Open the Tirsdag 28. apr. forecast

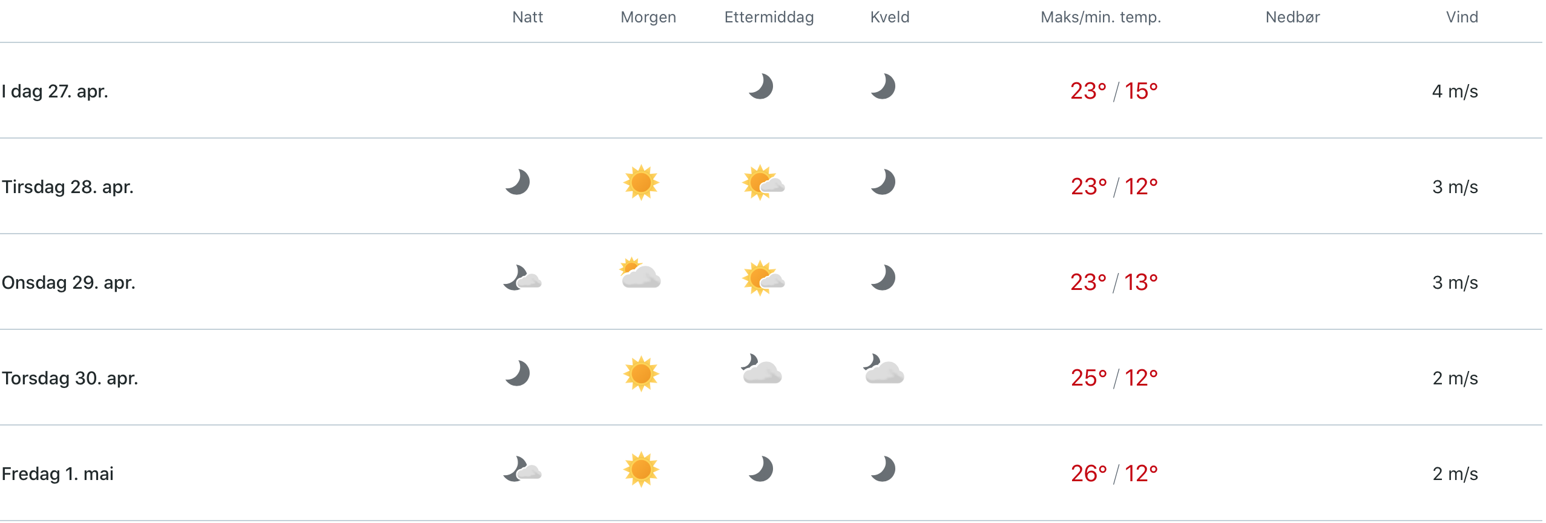[771, 186]
